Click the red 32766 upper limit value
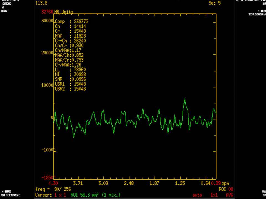Screen dimensions: 266x199 [47, 12]
